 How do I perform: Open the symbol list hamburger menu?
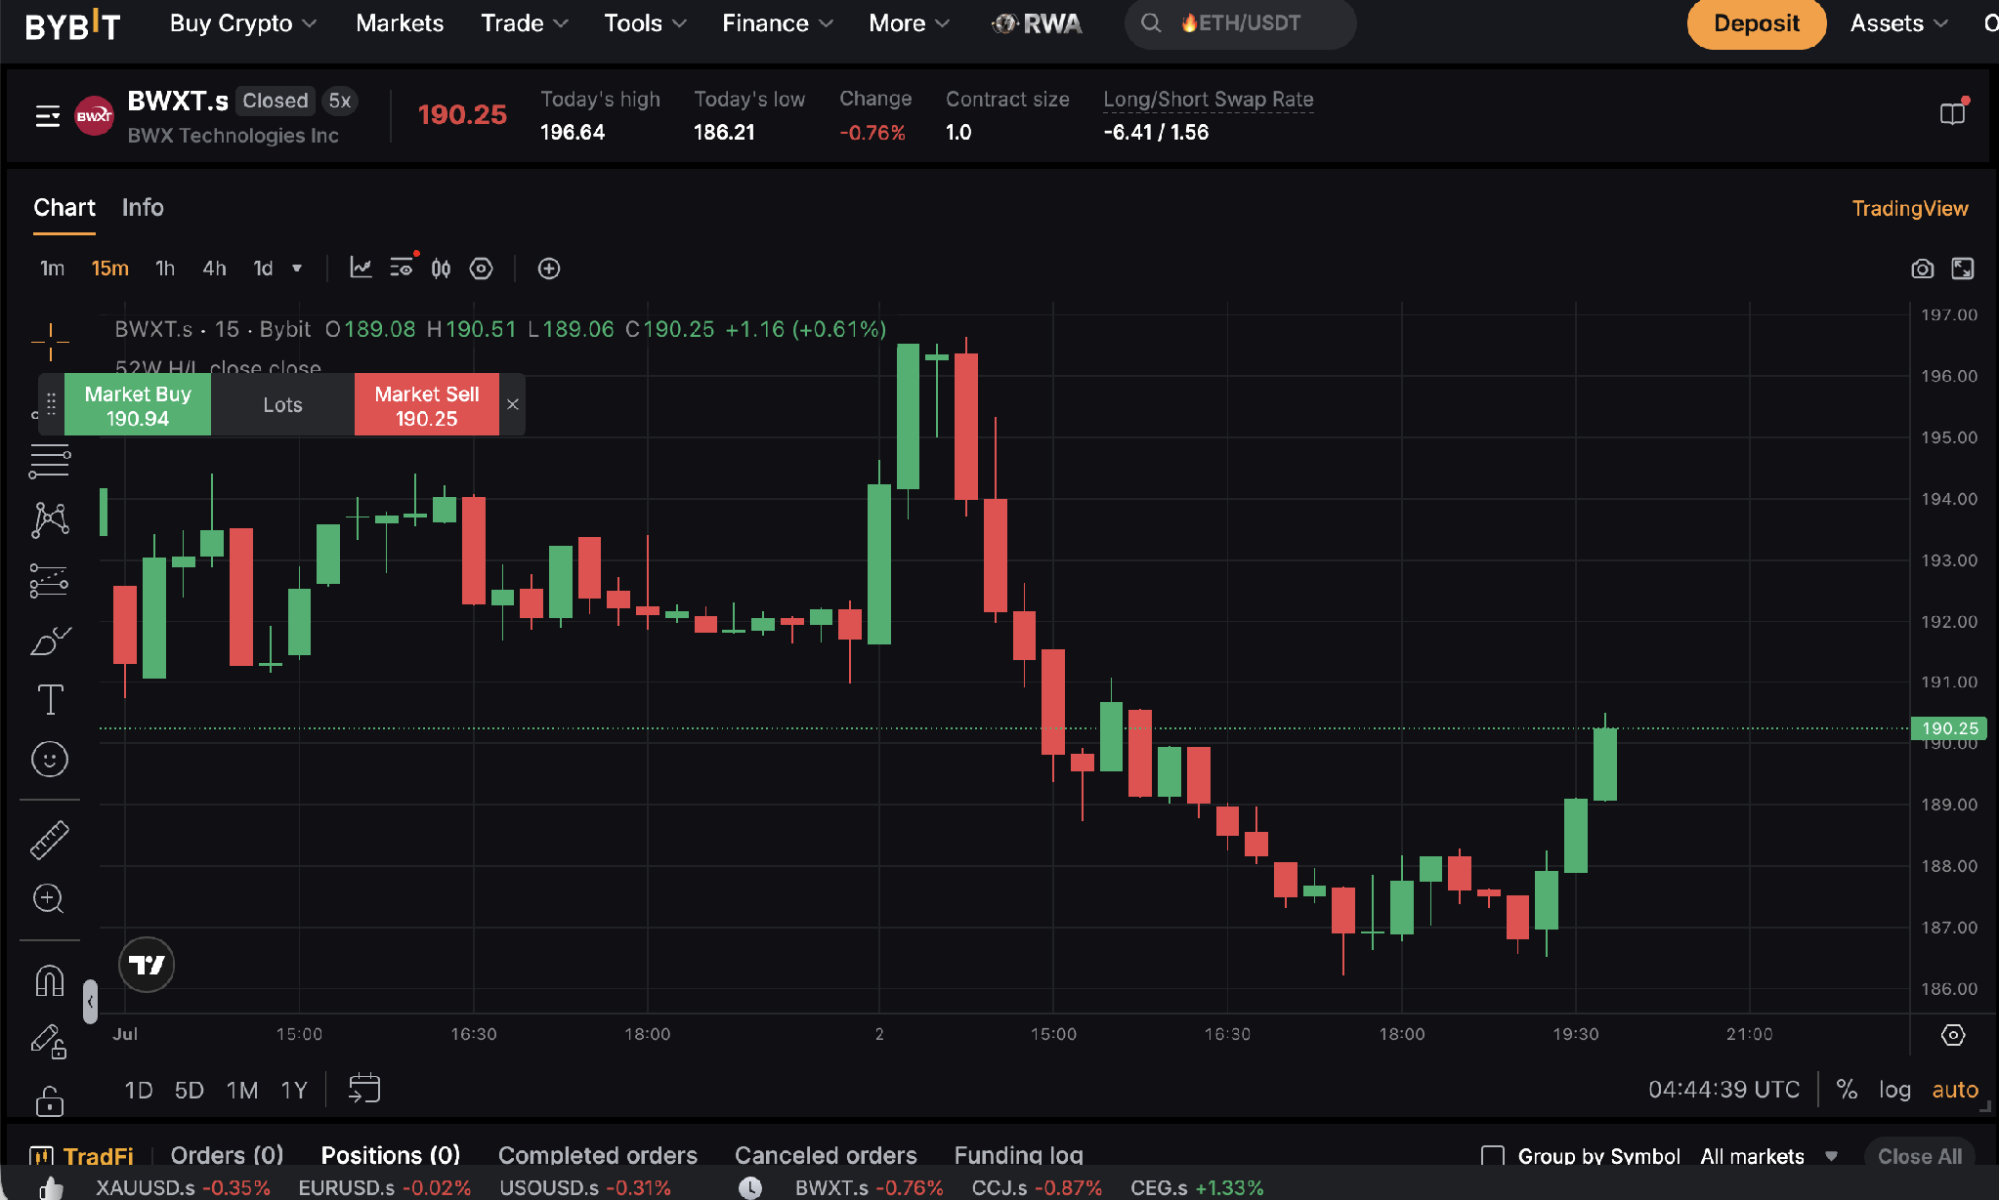(x=47, y=117)
